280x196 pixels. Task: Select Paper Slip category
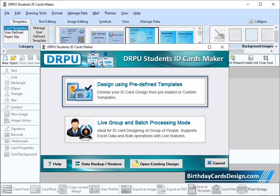coord(11,37)
